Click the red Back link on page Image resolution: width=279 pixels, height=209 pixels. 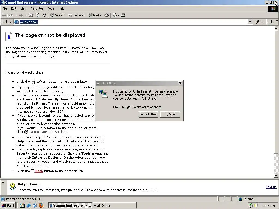[39, 171]
